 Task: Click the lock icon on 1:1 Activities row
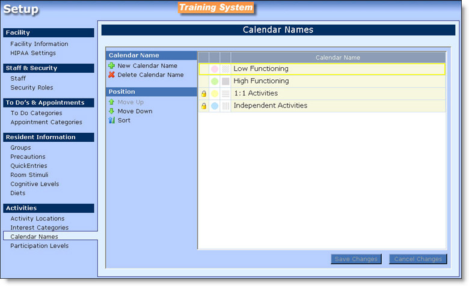(204, 94)
